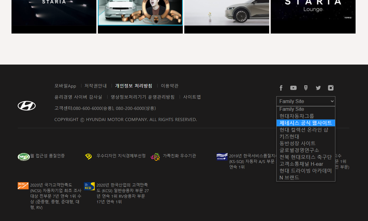368x221 pixels.
Task: Open 윤리경영 사이버 감사실 link
Action: coord(78,97)
